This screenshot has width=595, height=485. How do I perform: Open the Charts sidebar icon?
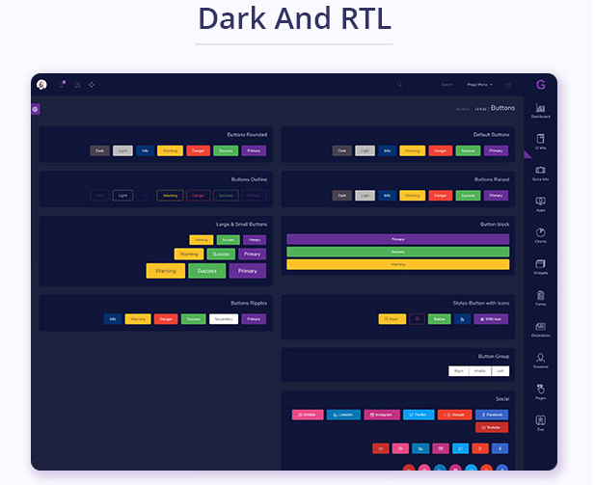(x=540, y=233)
